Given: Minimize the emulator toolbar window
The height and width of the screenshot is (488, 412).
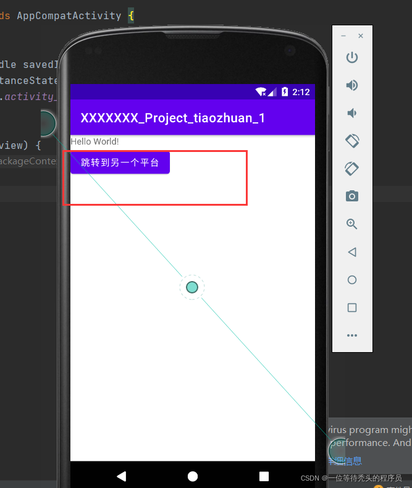Looking at the screenshot, I should click(x=343, y=36).
